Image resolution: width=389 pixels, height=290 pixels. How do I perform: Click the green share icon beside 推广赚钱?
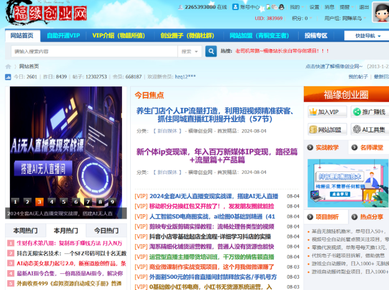[x=357, y=112]
